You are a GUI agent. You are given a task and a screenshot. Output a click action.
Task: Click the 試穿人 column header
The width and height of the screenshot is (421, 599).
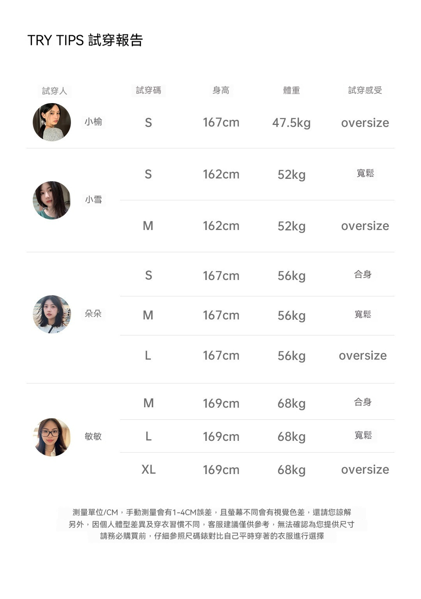[55, 91]
